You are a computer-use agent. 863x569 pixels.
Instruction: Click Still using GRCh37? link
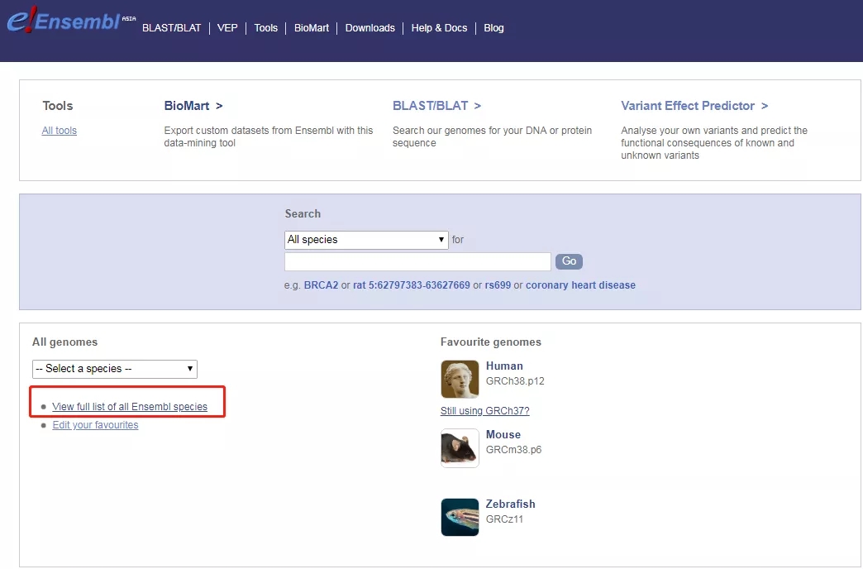[x=485, y=411]
